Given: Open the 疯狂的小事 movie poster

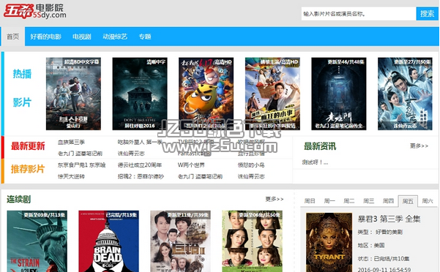Looking at the screenshot, I should pos(272,94).
